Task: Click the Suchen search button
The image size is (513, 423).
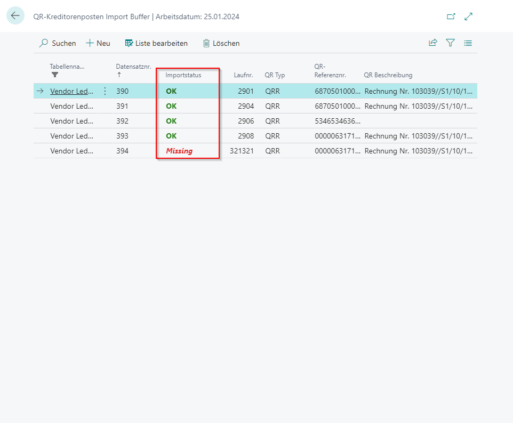Action: (x=58, y=43)
